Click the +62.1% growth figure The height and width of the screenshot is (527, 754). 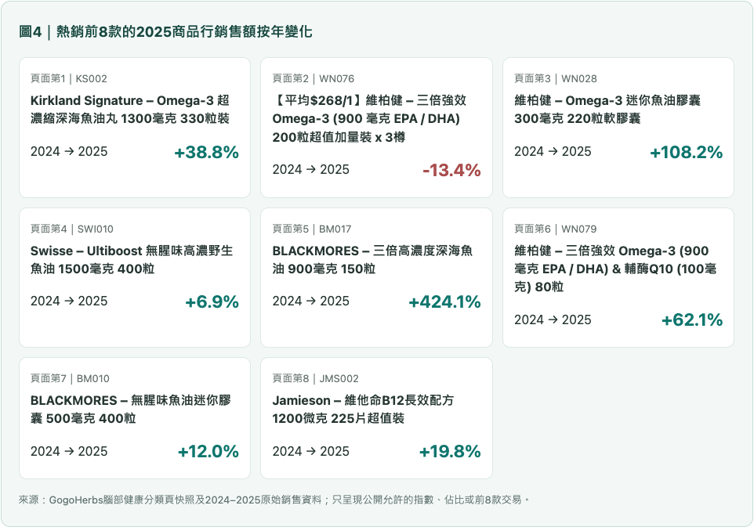coord(692,320)
